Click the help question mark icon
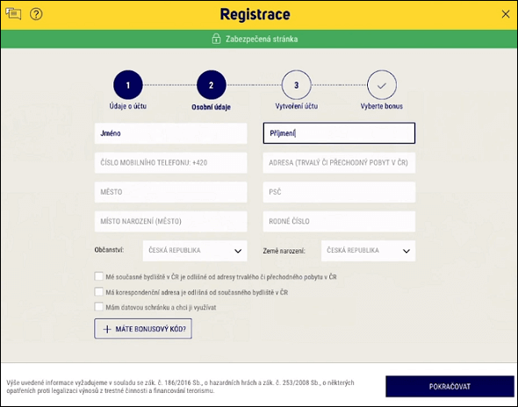This screenshot has width=518, height=407. pos(36,14)
